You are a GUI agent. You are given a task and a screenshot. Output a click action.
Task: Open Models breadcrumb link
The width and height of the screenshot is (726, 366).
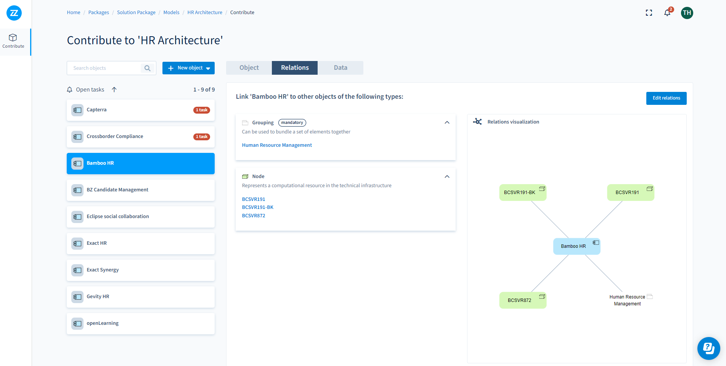click(171, 13)
